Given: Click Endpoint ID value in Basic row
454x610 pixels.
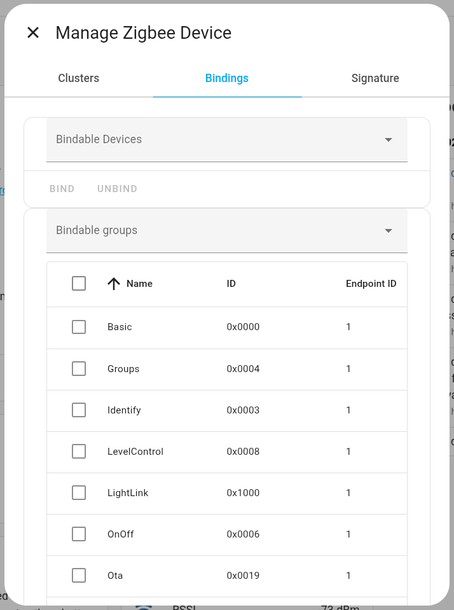Looking at the screenshot, I should point(348,327).
